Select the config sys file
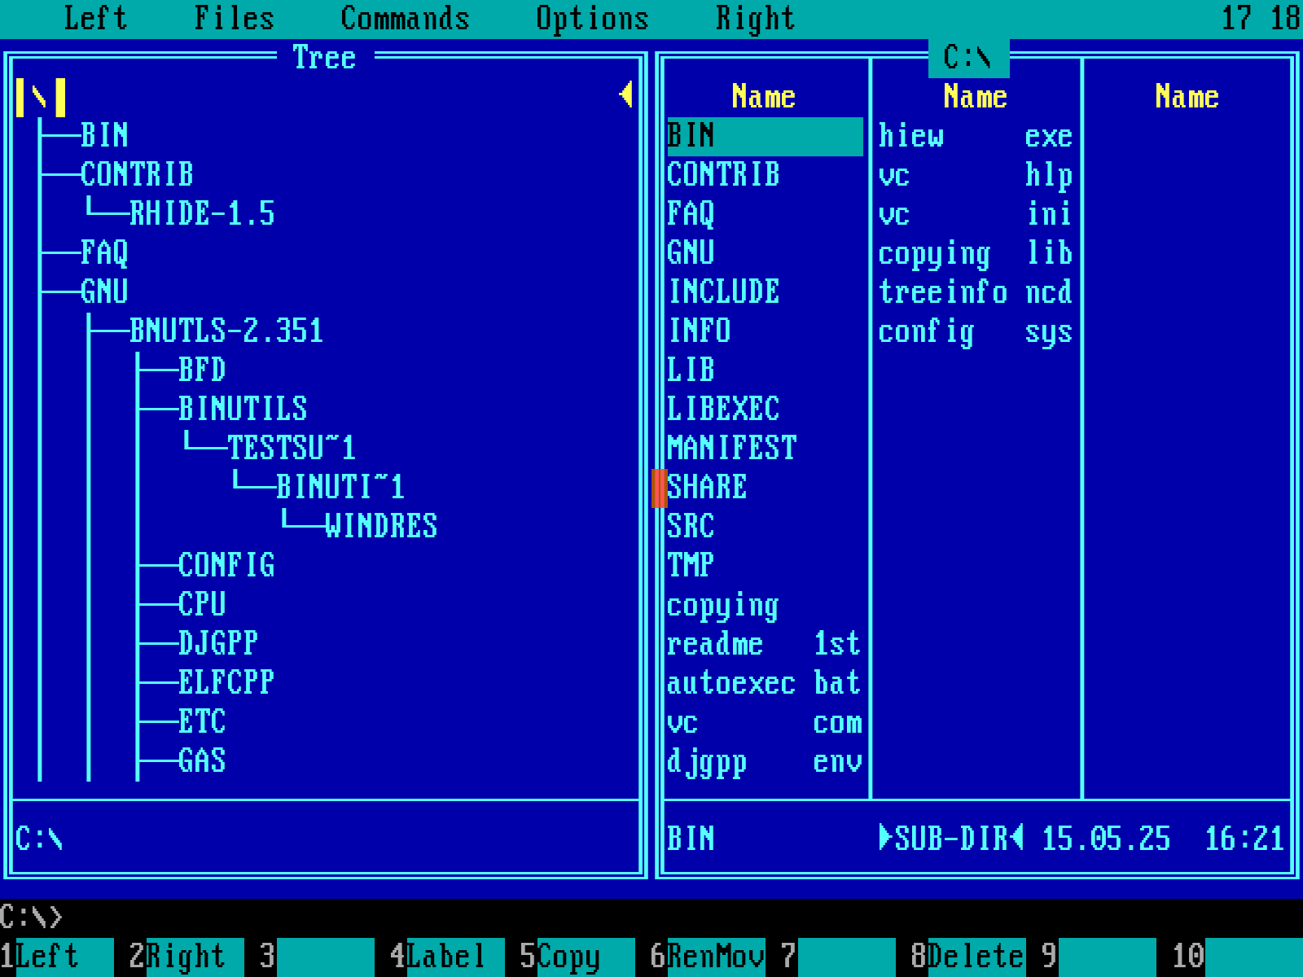This screenshot has width=1303, height=977. 973,331
